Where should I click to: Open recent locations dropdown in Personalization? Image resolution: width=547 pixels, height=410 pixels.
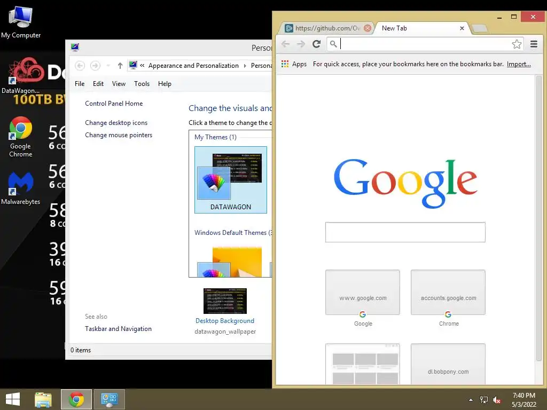108,66
